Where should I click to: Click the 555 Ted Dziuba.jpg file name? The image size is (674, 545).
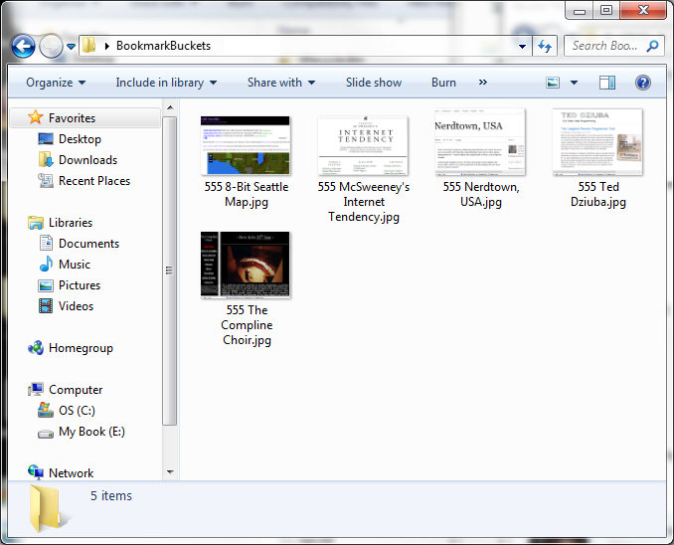pos(597,194)
